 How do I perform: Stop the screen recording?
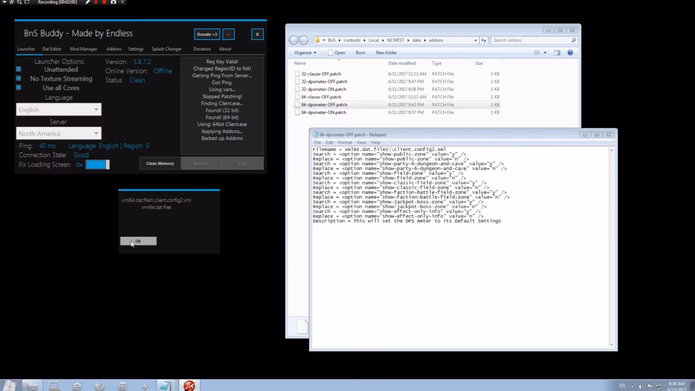(104, 2)
